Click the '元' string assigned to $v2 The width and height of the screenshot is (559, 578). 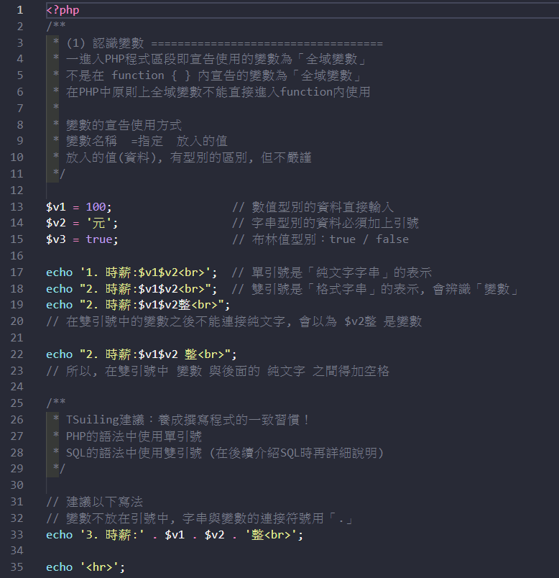click(99, 223)
